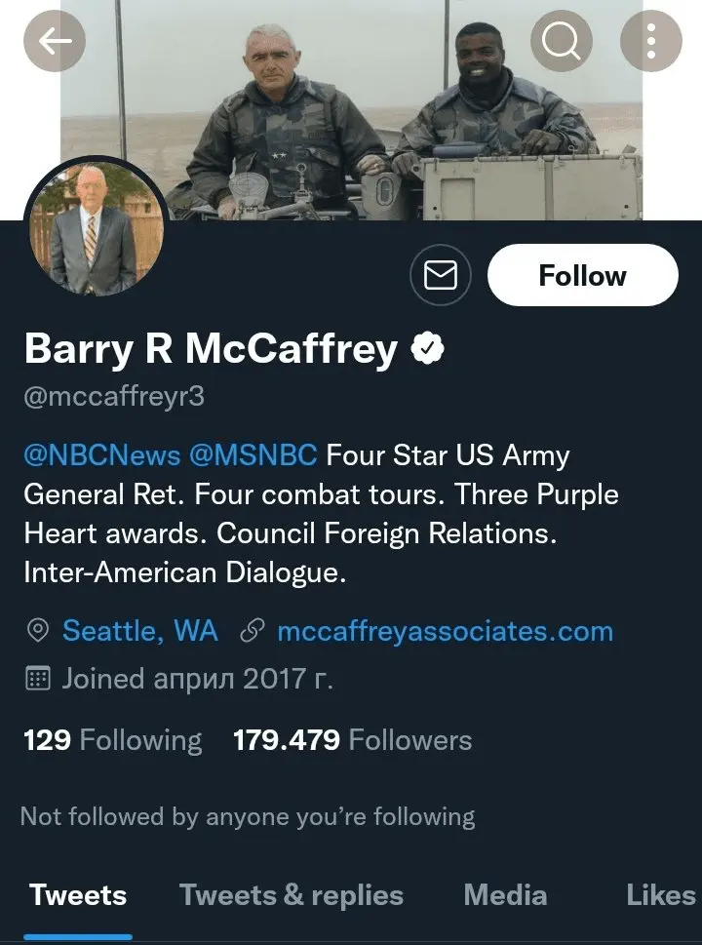Open the @MSNBC mention
The width and height of the screenshot is (702, 945).
click(x=253, y=455)
